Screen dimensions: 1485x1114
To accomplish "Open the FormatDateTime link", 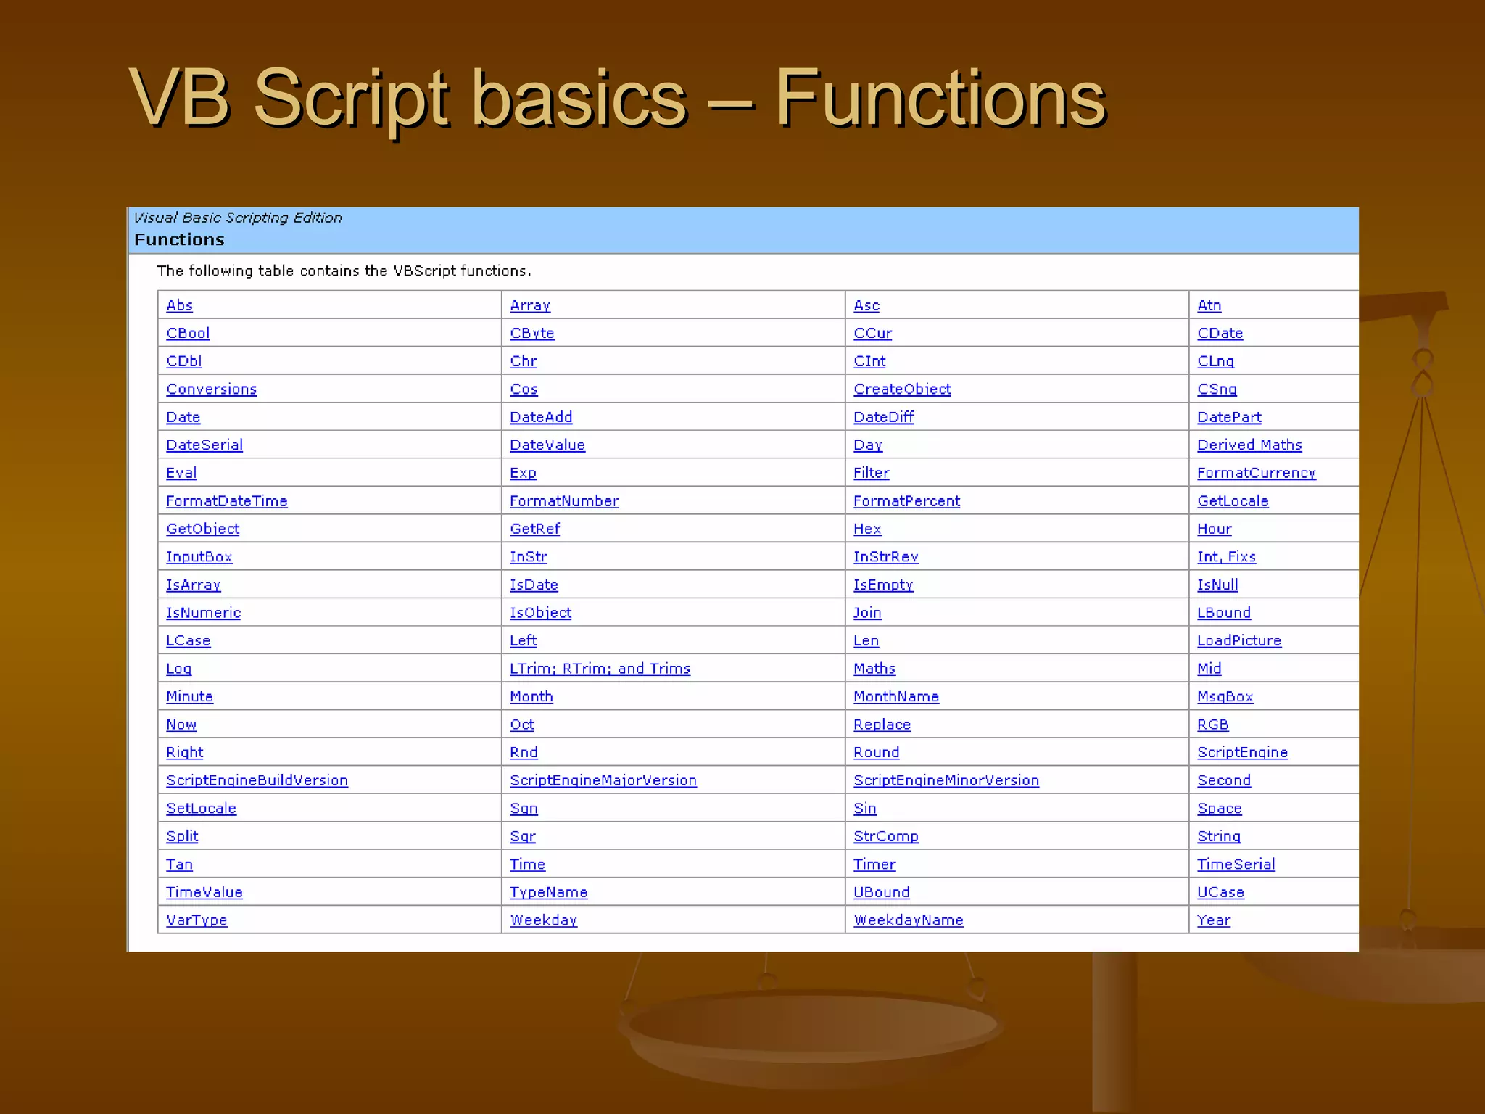I will pos(227,500).
